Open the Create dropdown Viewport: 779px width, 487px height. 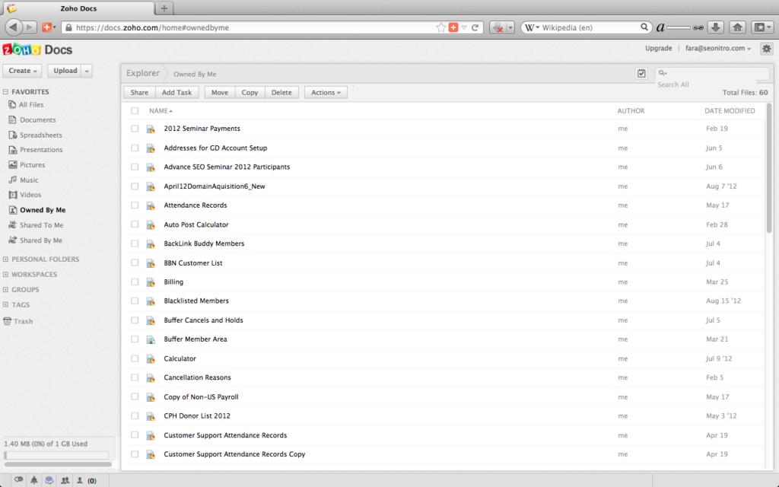[x=23, y=71]
